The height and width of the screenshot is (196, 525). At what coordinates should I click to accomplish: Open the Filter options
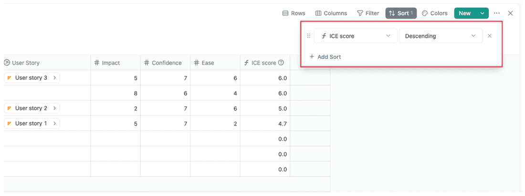368,13
